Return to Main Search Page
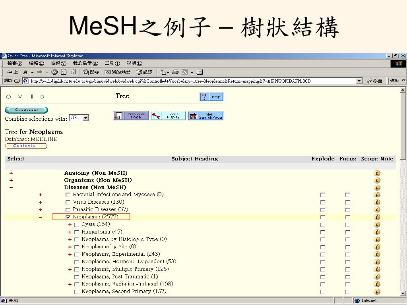The image size is (407, 305). point(205,116)
